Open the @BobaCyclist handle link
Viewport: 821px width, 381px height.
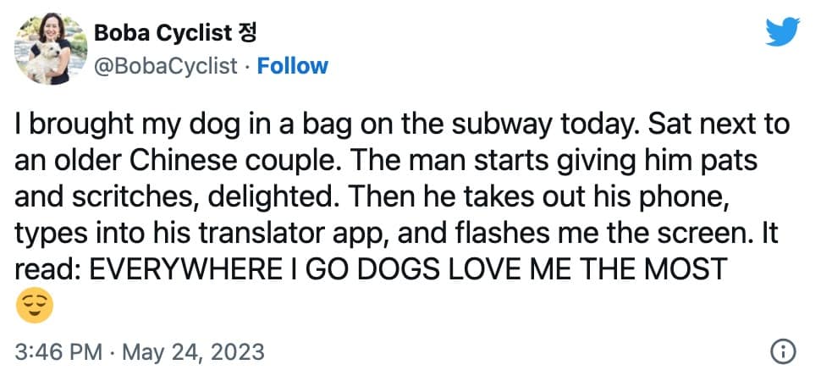click(x=164, y=66)
